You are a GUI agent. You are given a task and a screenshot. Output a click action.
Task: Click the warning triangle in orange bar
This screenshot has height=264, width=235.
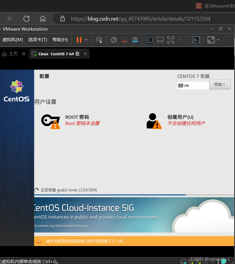coord(39,241)
